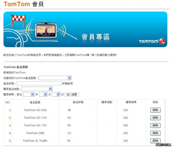Remove the TomTom ONE entry
Image resolution: width=173 pixels, height=147 pixels.
point(155,133)
